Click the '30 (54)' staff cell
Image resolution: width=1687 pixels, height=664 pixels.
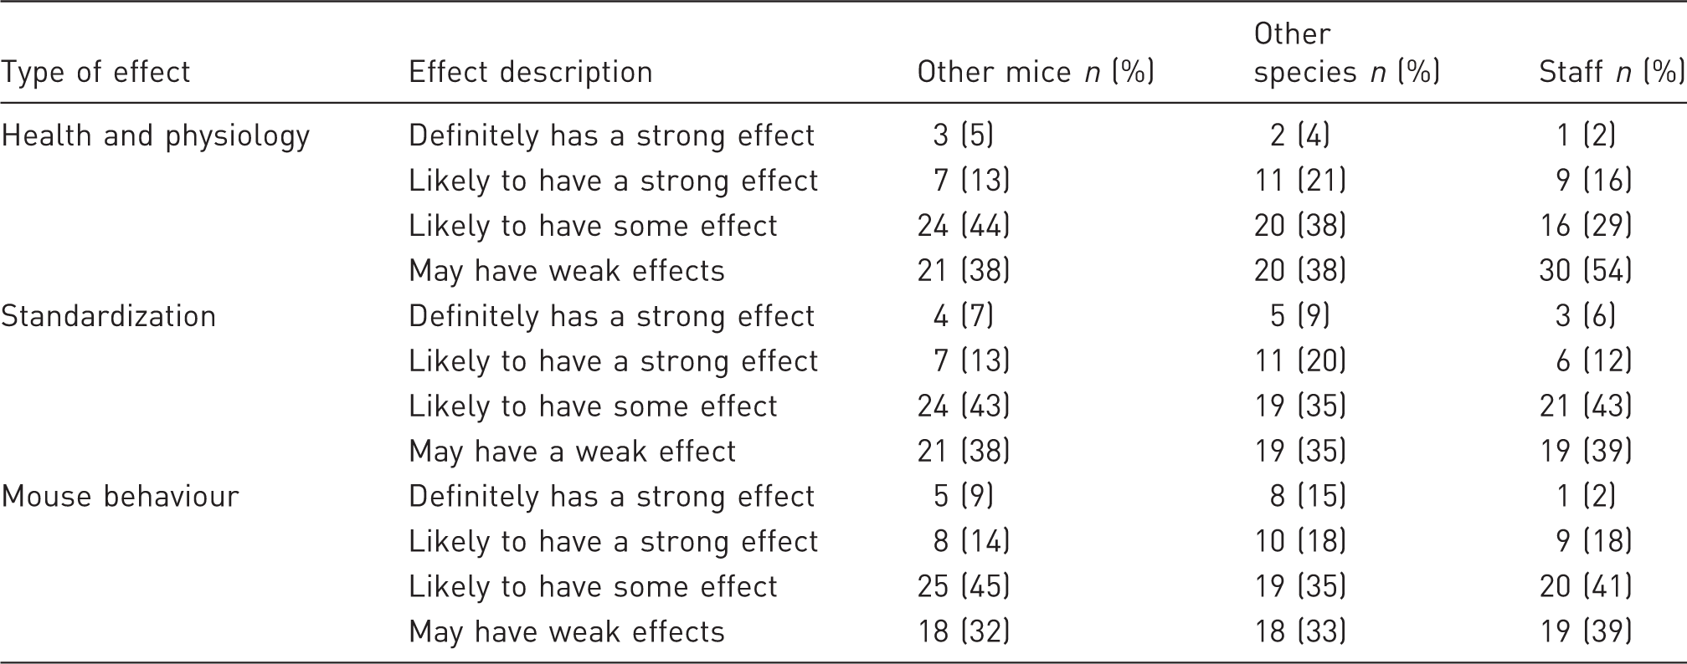(x=1586, y=271)
